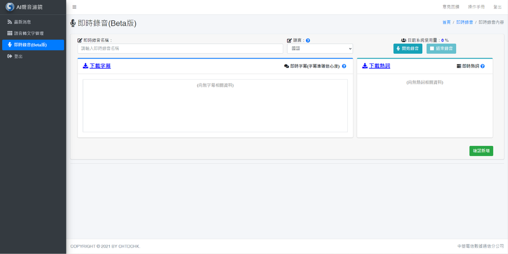
Task: Click the sign-out icon in sidebar
Action: click(x=10, y=57)
